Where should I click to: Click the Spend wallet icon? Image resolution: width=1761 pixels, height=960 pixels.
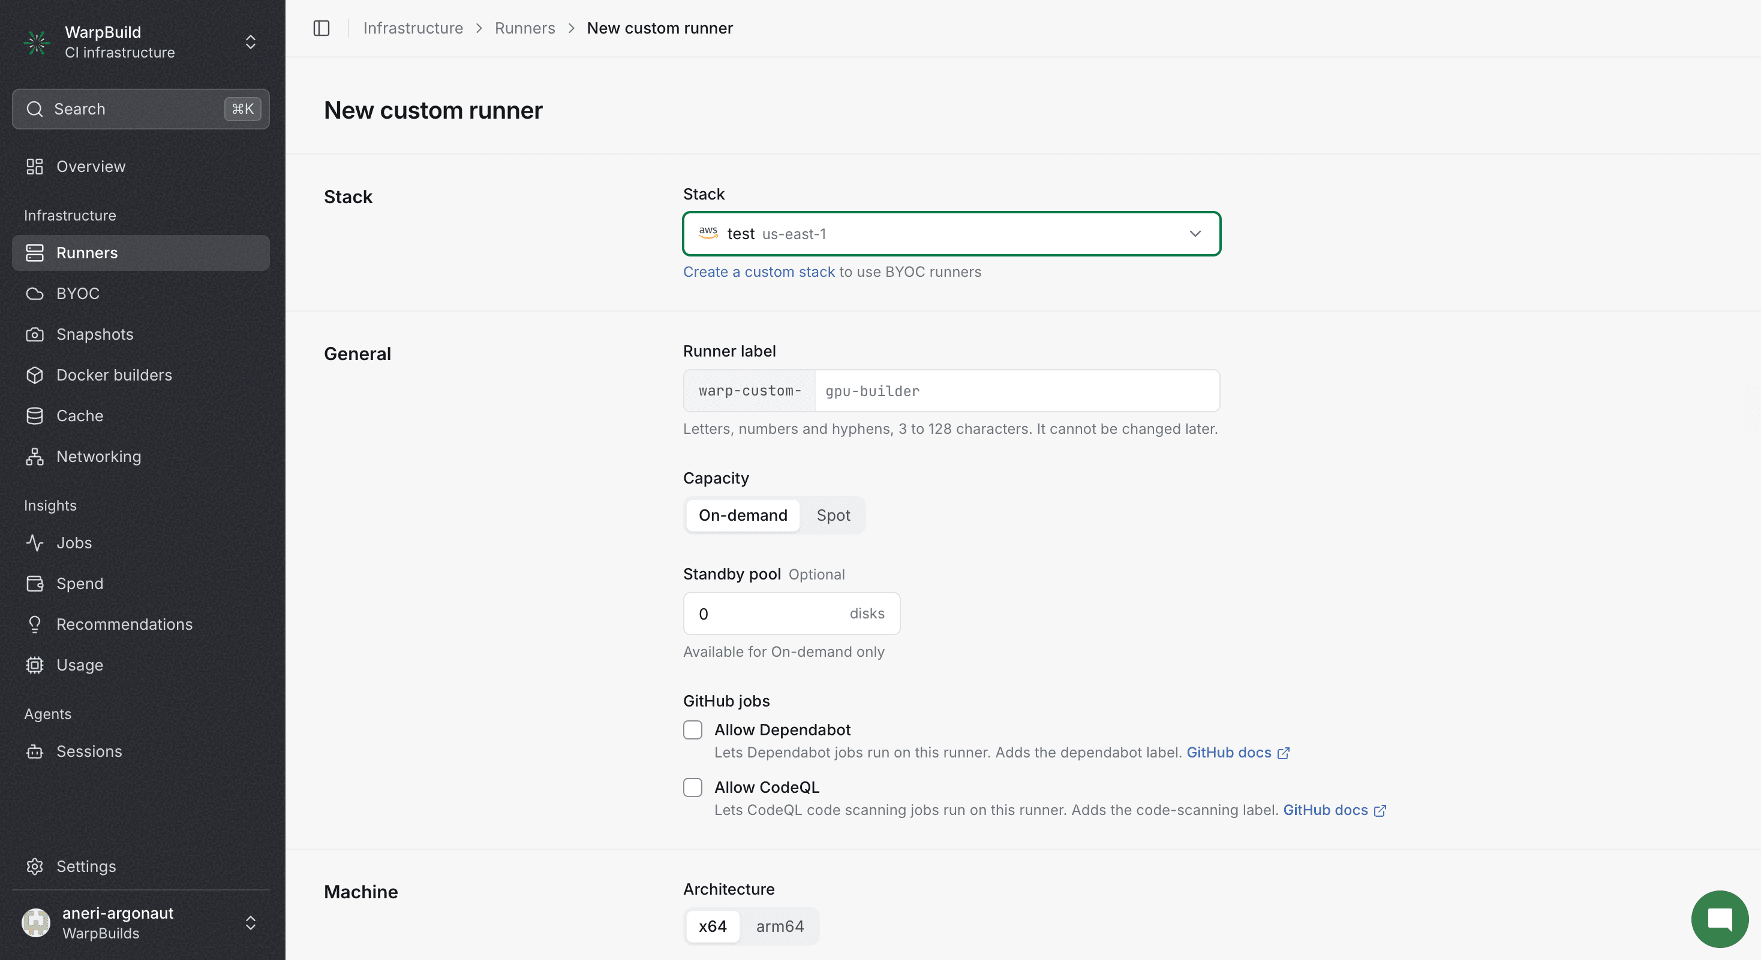click(35, 584)
